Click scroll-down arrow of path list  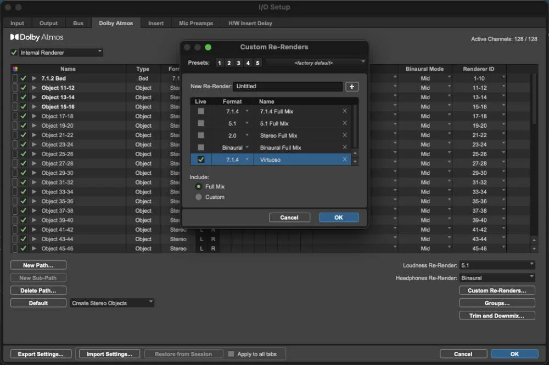tap(534, 249)
